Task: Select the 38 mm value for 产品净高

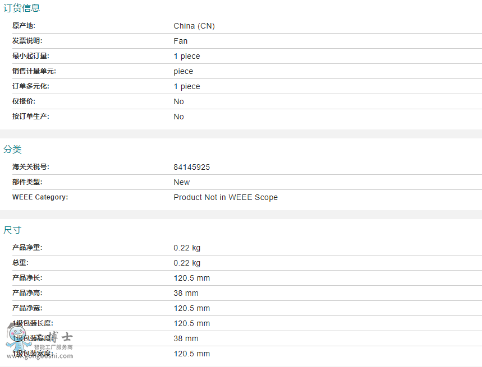Action: point(186,293)
